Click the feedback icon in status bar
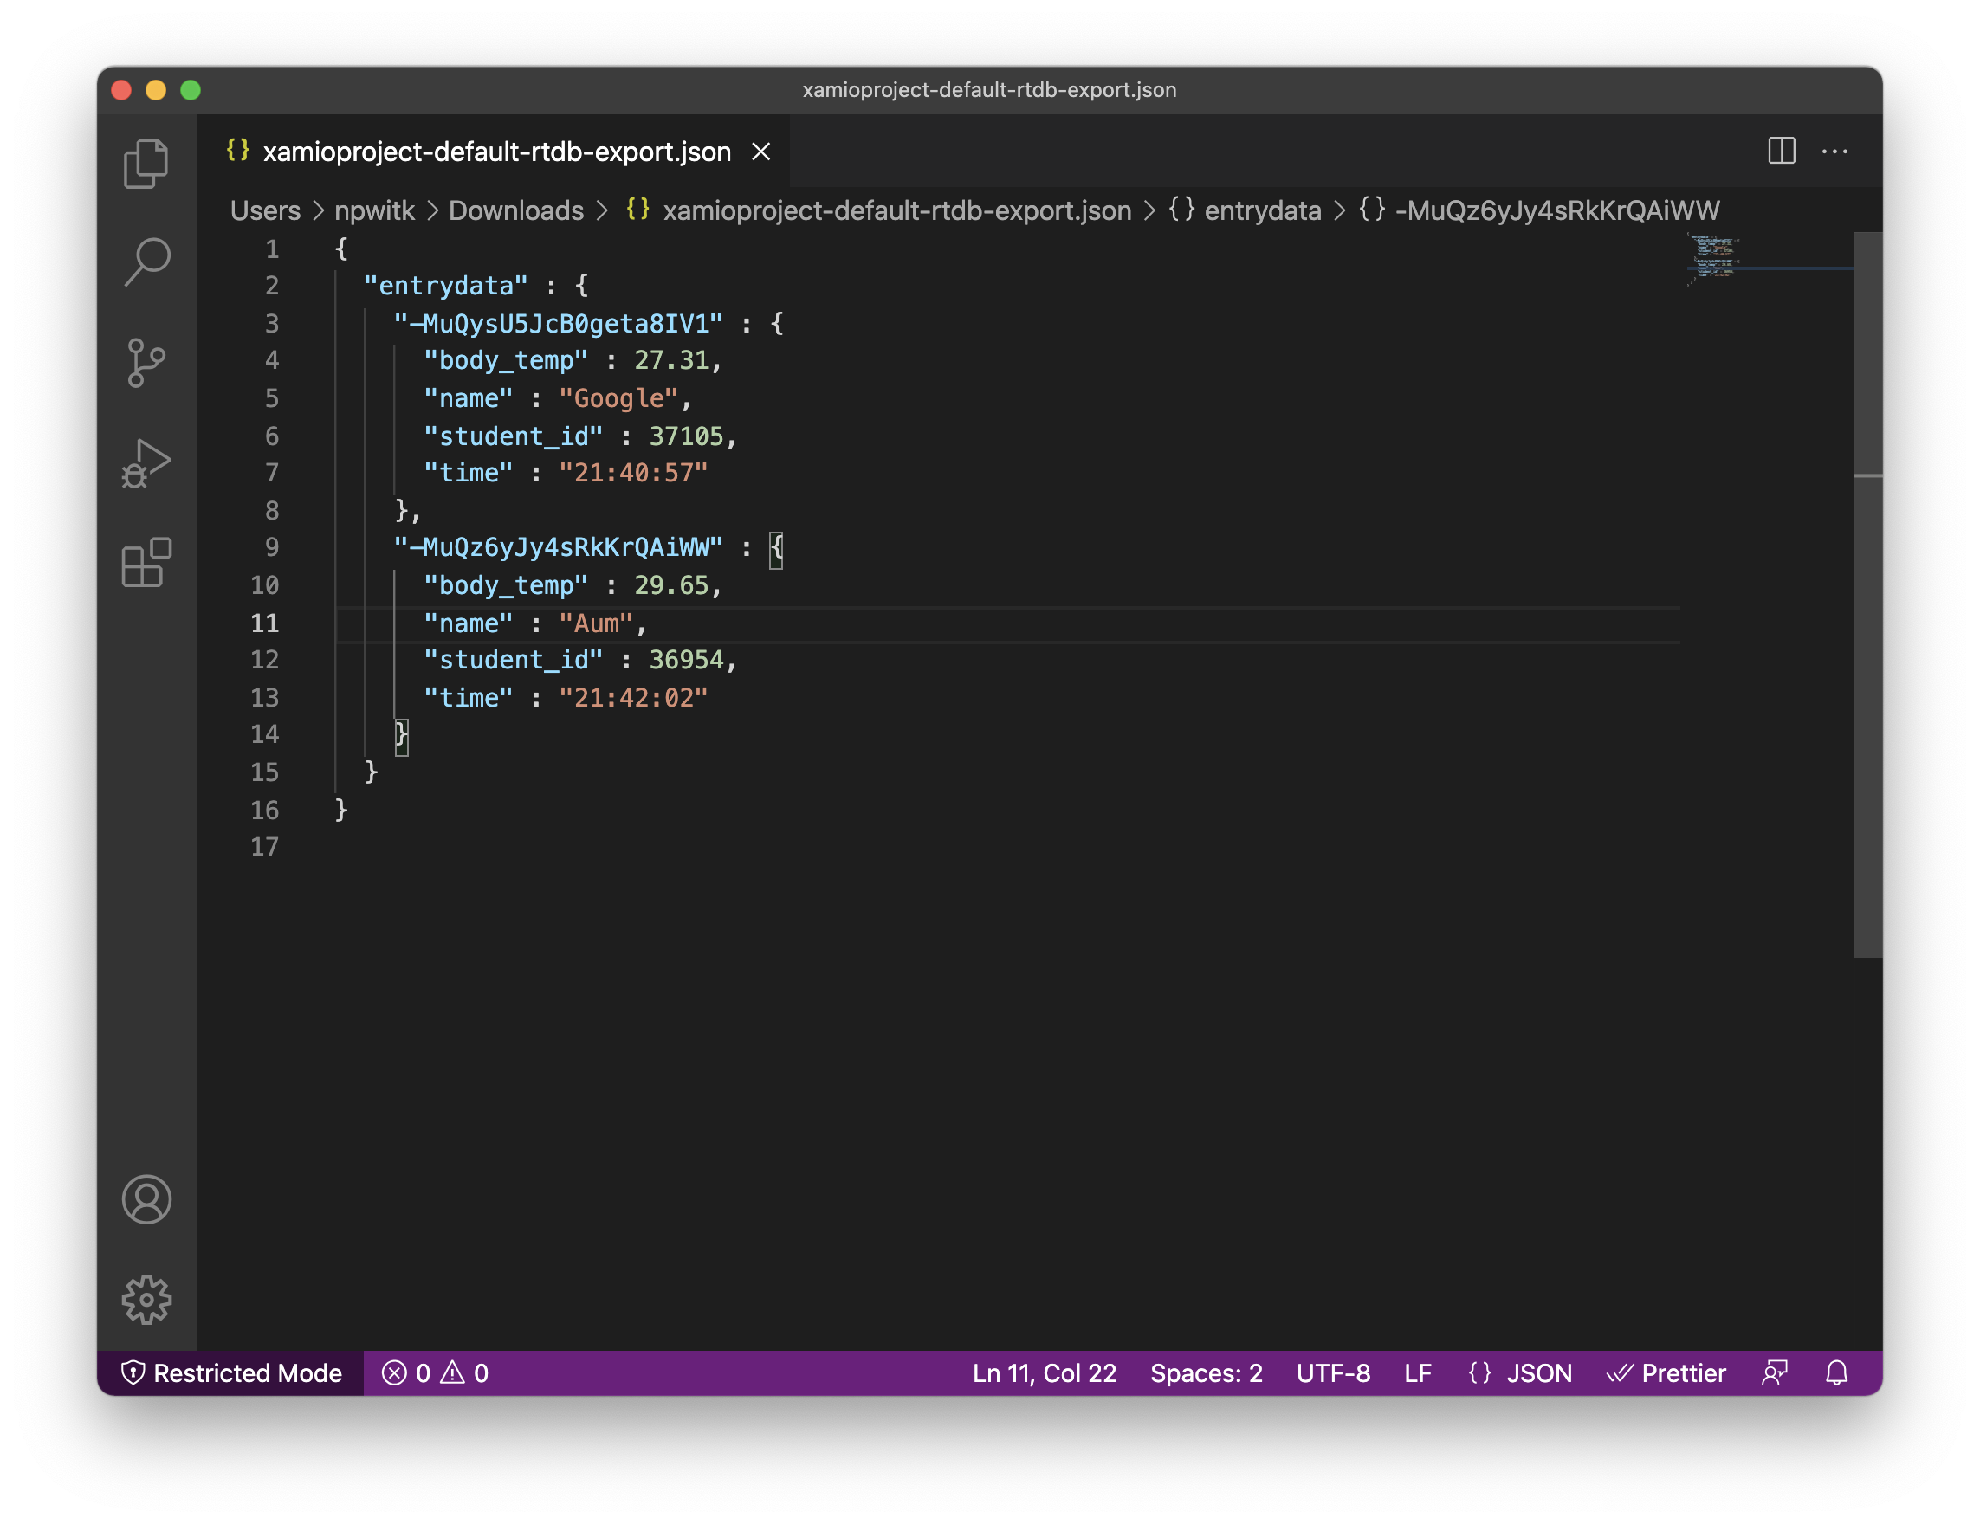This screenshot has width=1980, height=1524. click(x=1774, y=1372)
